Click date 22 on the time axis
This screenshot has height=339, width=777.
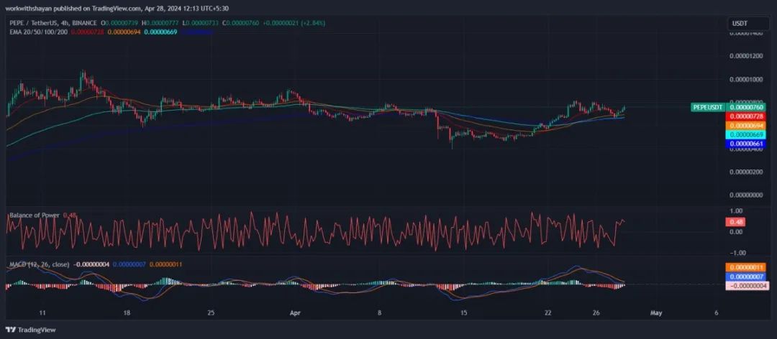tap(548, 313)
